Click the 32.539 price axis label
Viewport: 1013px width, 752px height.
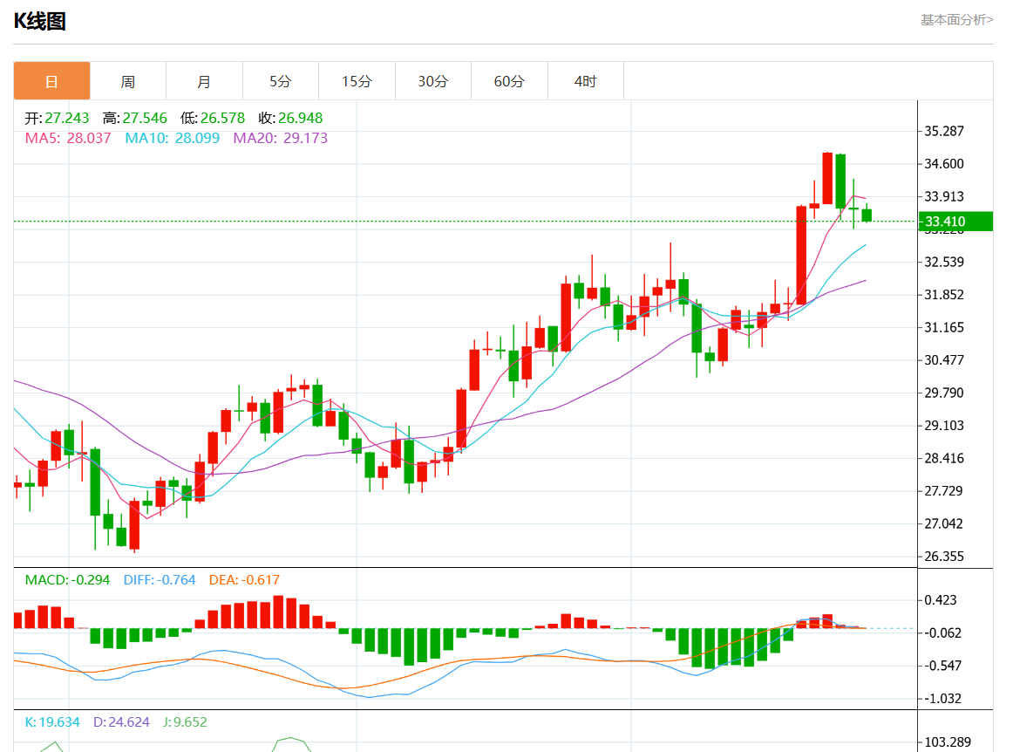click(944, 262)
